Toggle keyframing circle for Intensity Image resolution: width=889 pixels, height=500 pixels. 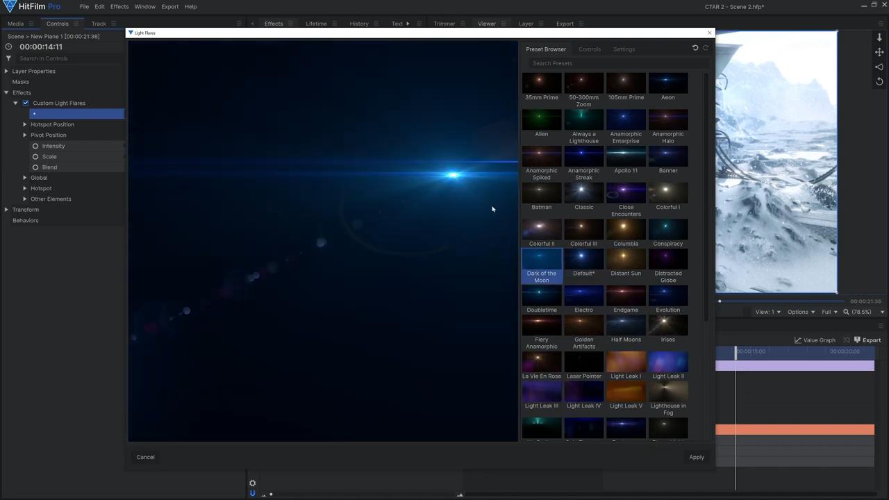pos(35,146)
